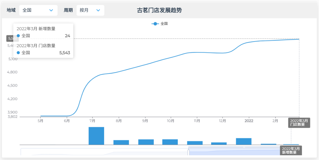Click the blue dot beside 5,543 in tooltip
The height and width of the screenshot is (160, 319).
click(18, 53)
